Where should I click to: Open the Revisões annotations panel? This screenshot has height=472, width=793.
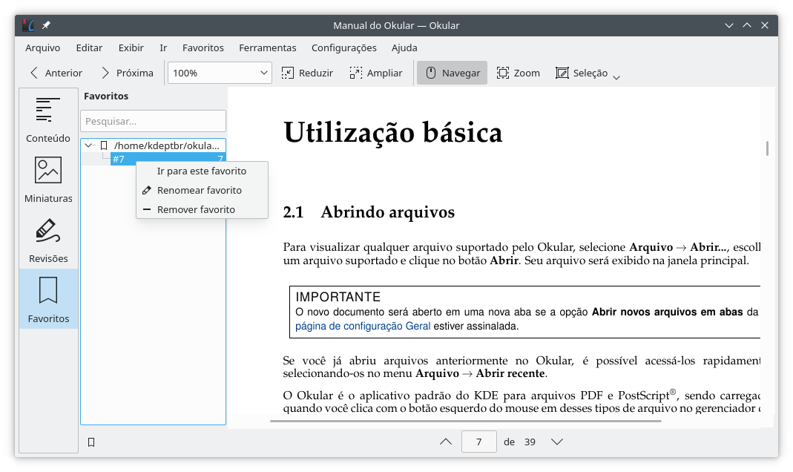point(48,240)
